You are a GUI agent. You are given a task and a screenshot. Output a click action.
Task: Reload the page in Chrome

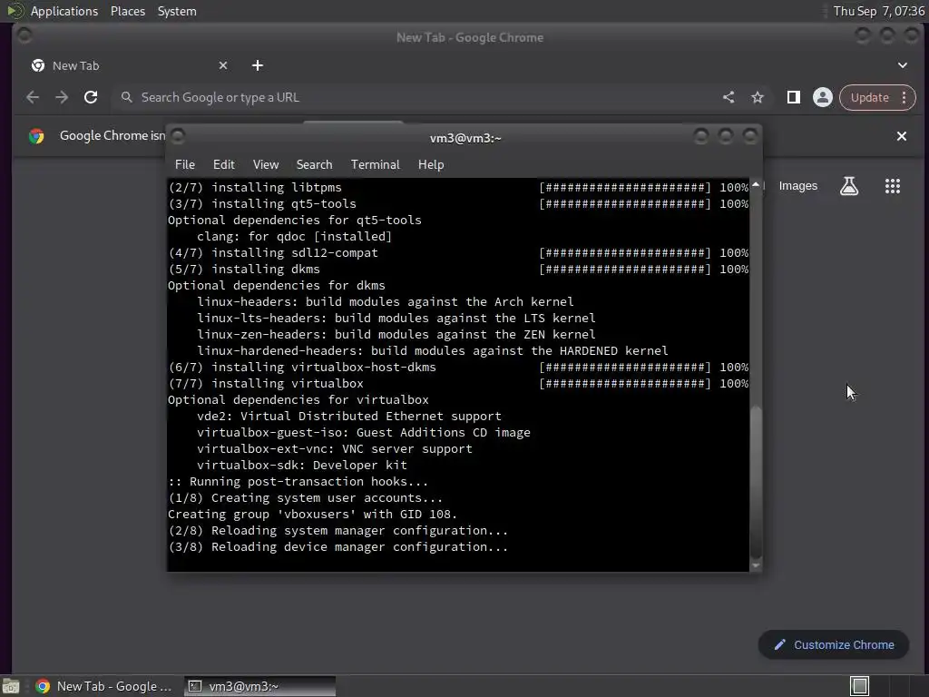click(x=91, y=97)
